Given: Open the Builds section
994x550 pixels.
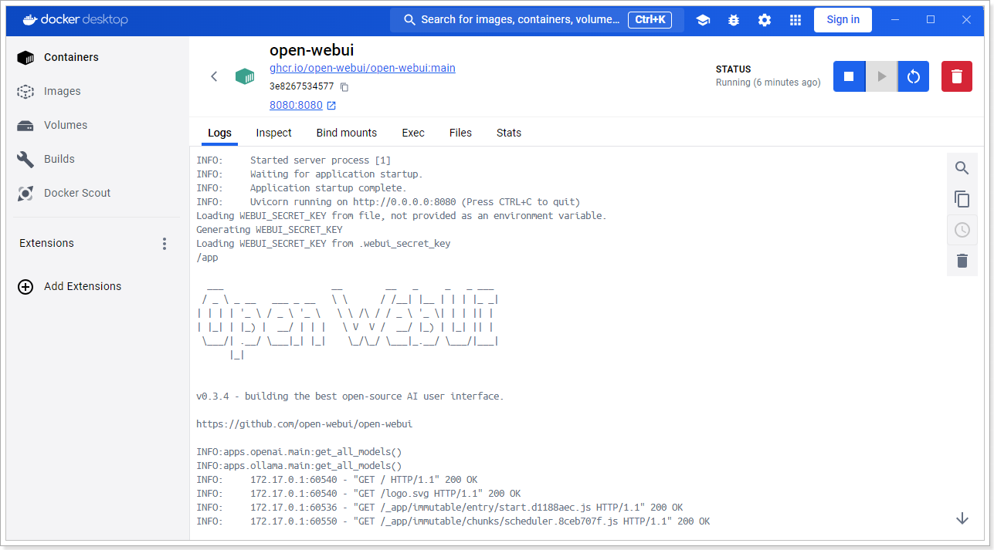Looking at the screenshot, I should pyautogui.click(x=96, y=159).
